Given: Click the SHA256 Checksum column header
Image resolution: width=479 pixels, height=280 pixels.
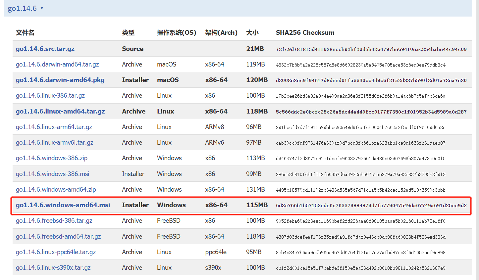Looking at the screenshot, I should tap(305, 32).
